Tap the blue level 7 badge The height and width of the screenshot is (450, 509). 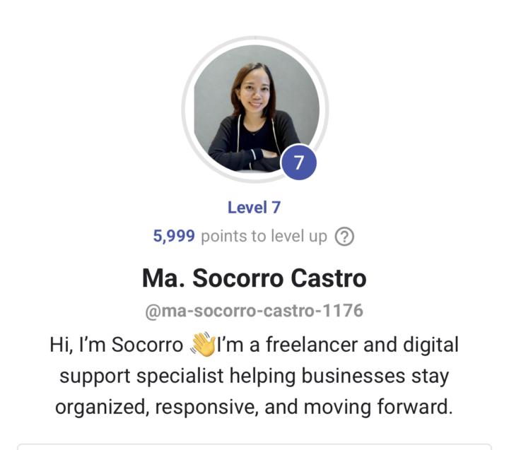tap(298, 162)
